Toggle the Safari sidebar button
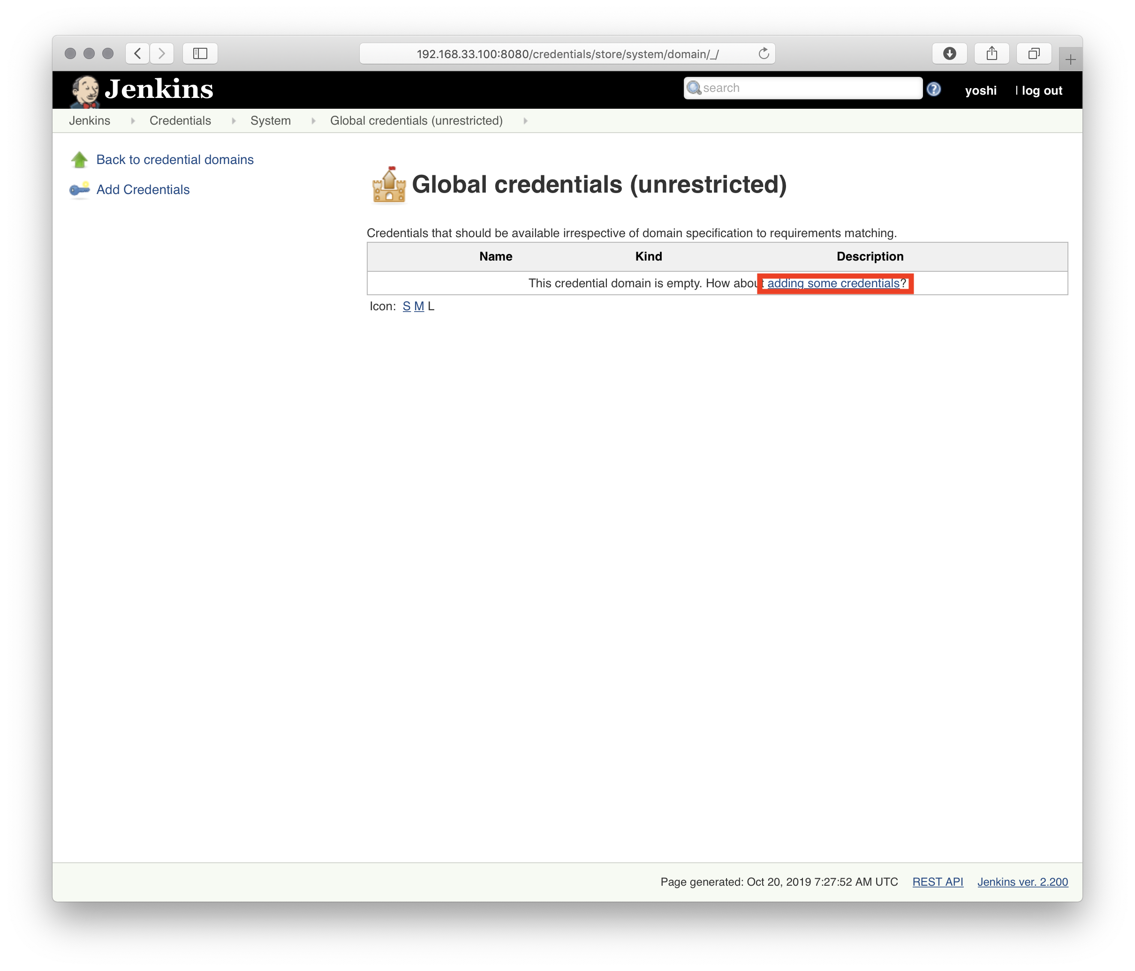The width and height of the screenshot is (1135, 971). click(200, 53)
